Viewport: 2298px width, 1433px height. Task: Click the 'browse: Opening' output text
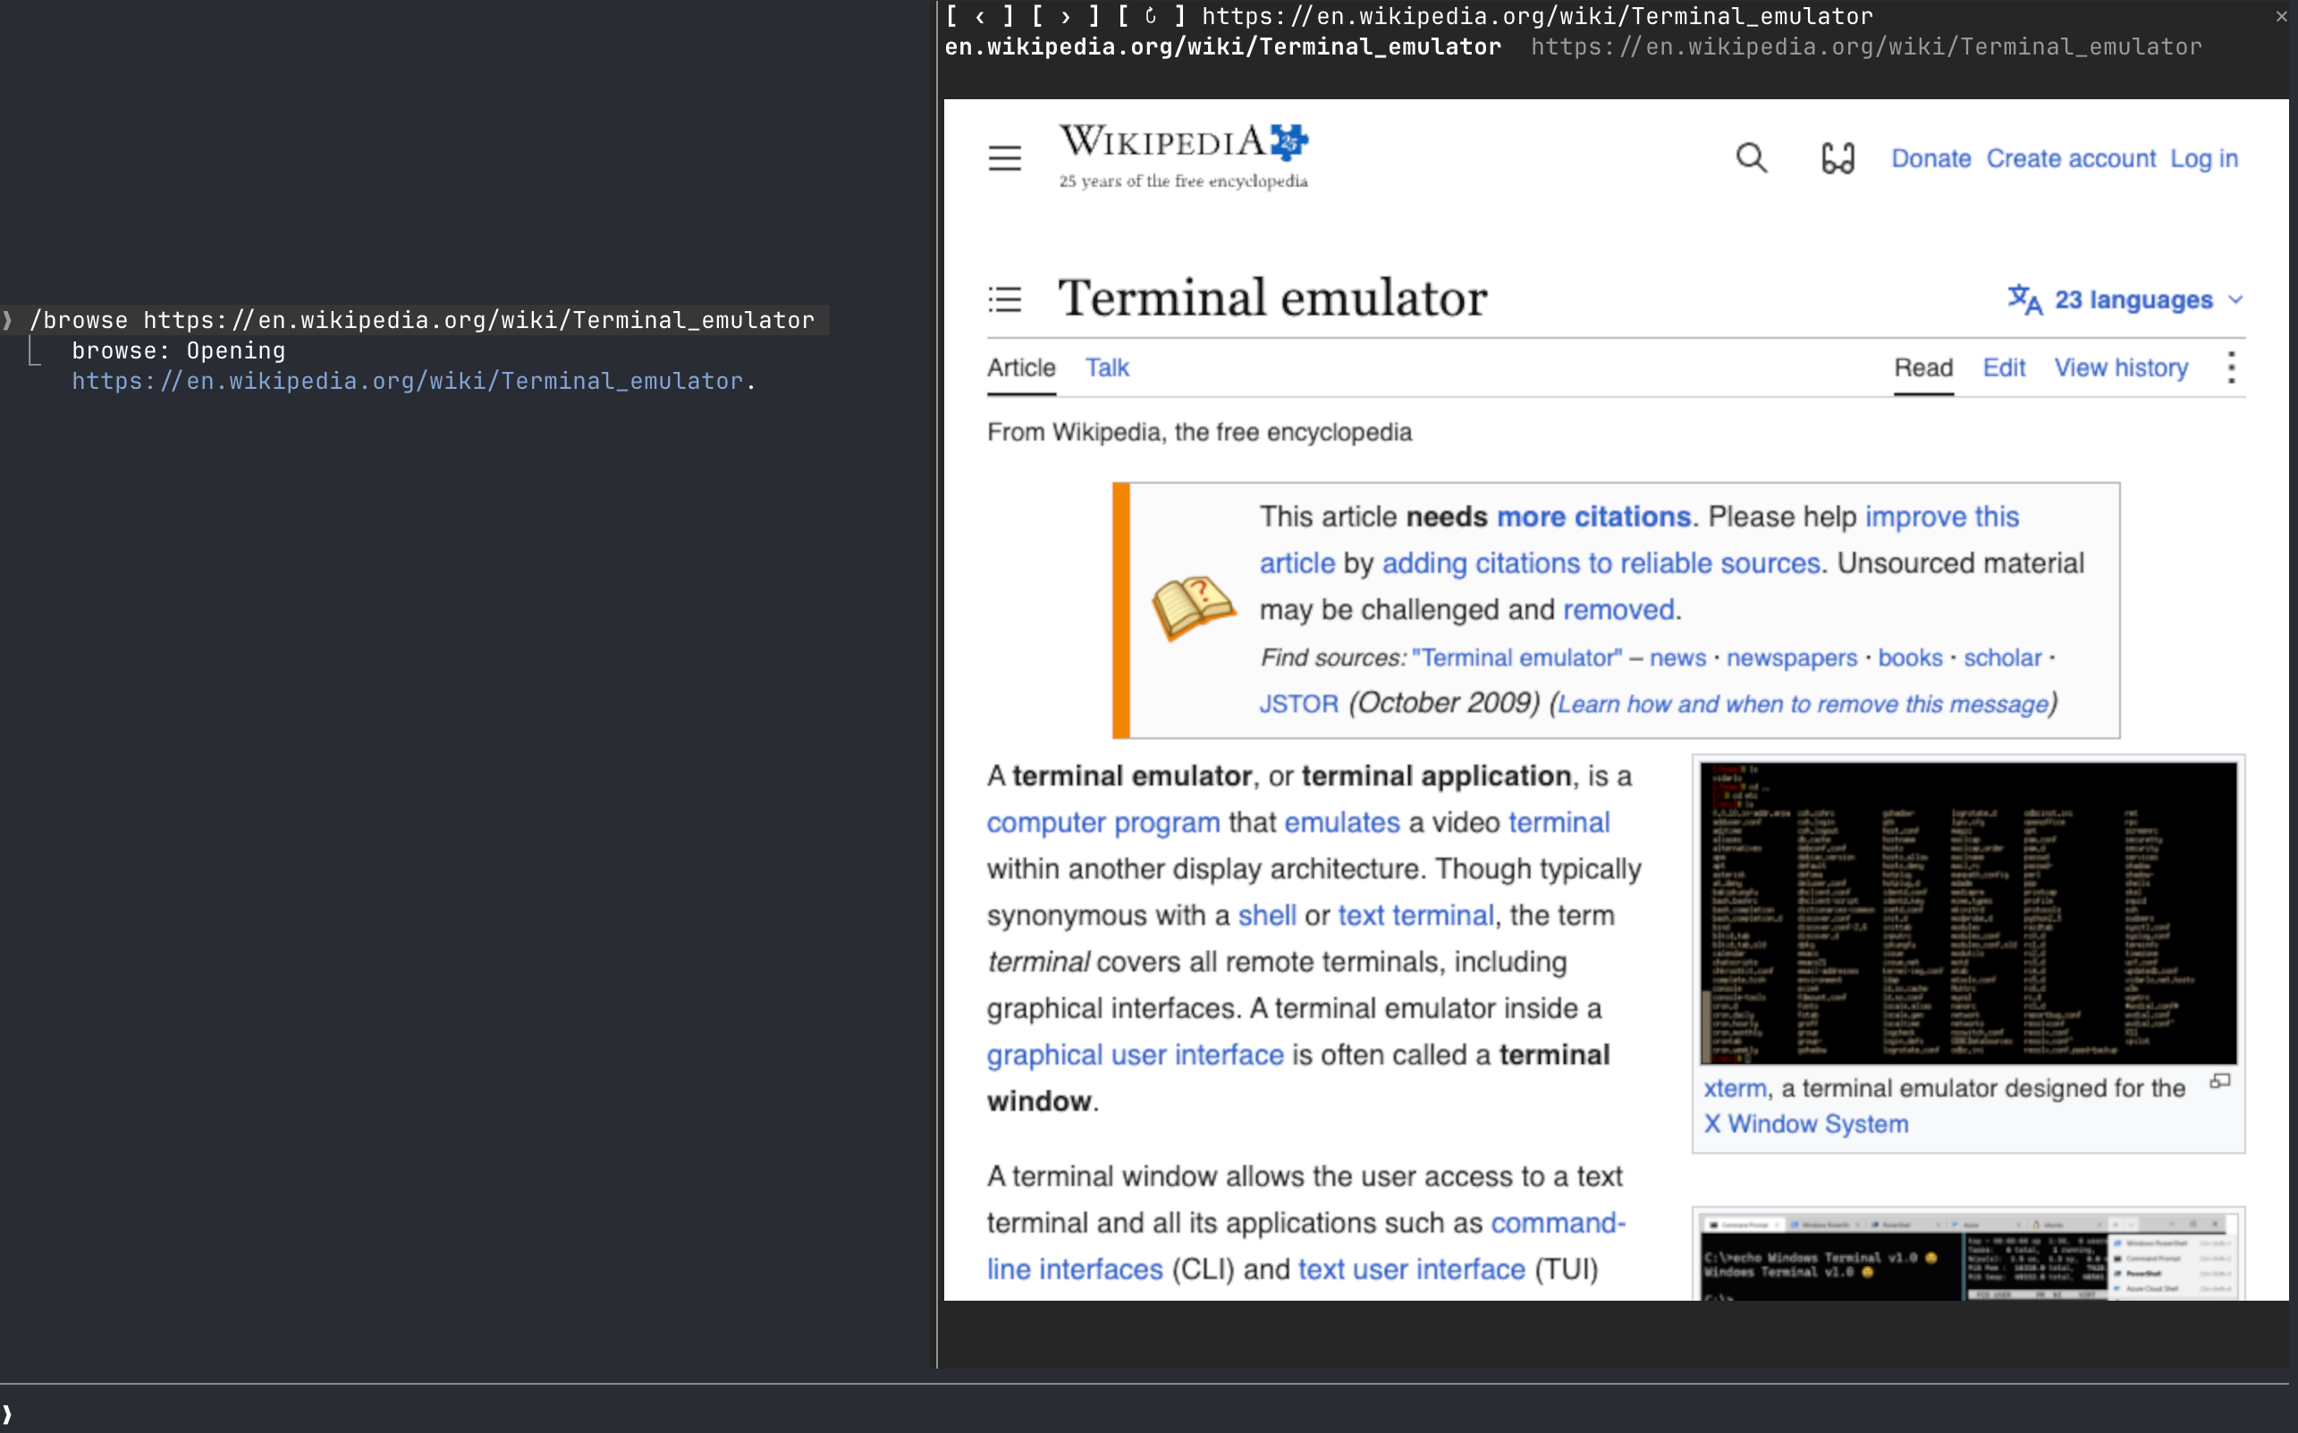(178, 350)
